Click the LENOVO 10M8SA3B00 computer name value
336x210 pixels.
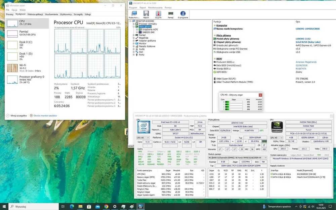[x=307, y=29]
